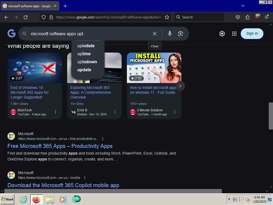Click the horizontal page scrollbar thumb

113,191
